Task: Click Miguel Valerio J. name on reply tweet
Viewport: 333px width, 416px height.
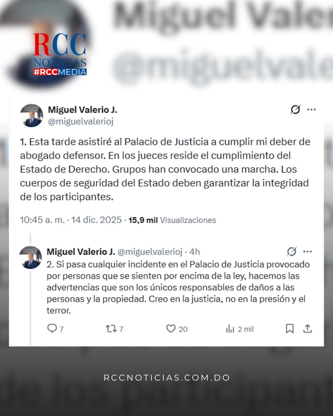Action: point(81,252)
